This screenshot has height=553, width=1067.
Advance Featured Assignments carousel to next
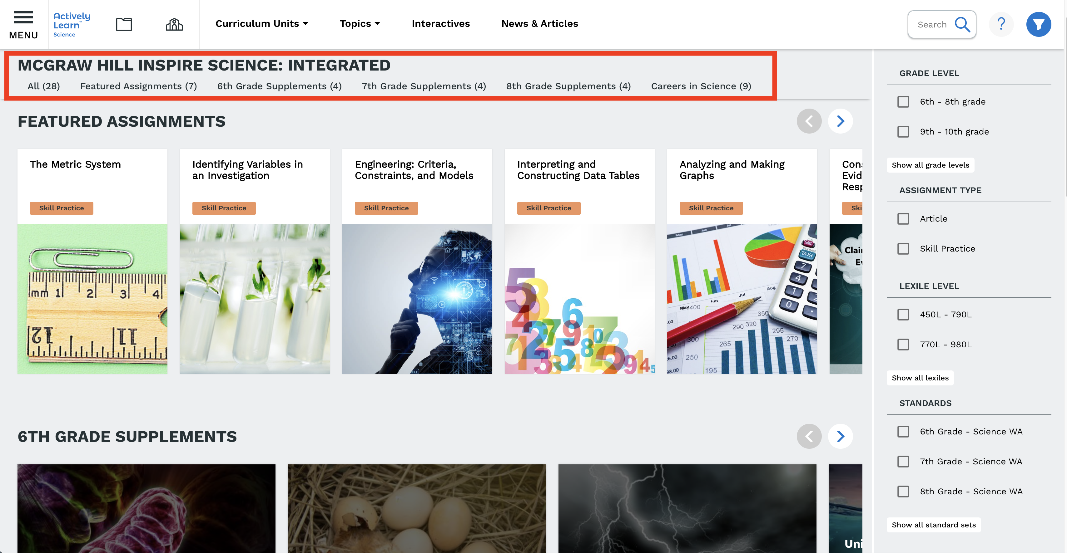pos(840,121)
